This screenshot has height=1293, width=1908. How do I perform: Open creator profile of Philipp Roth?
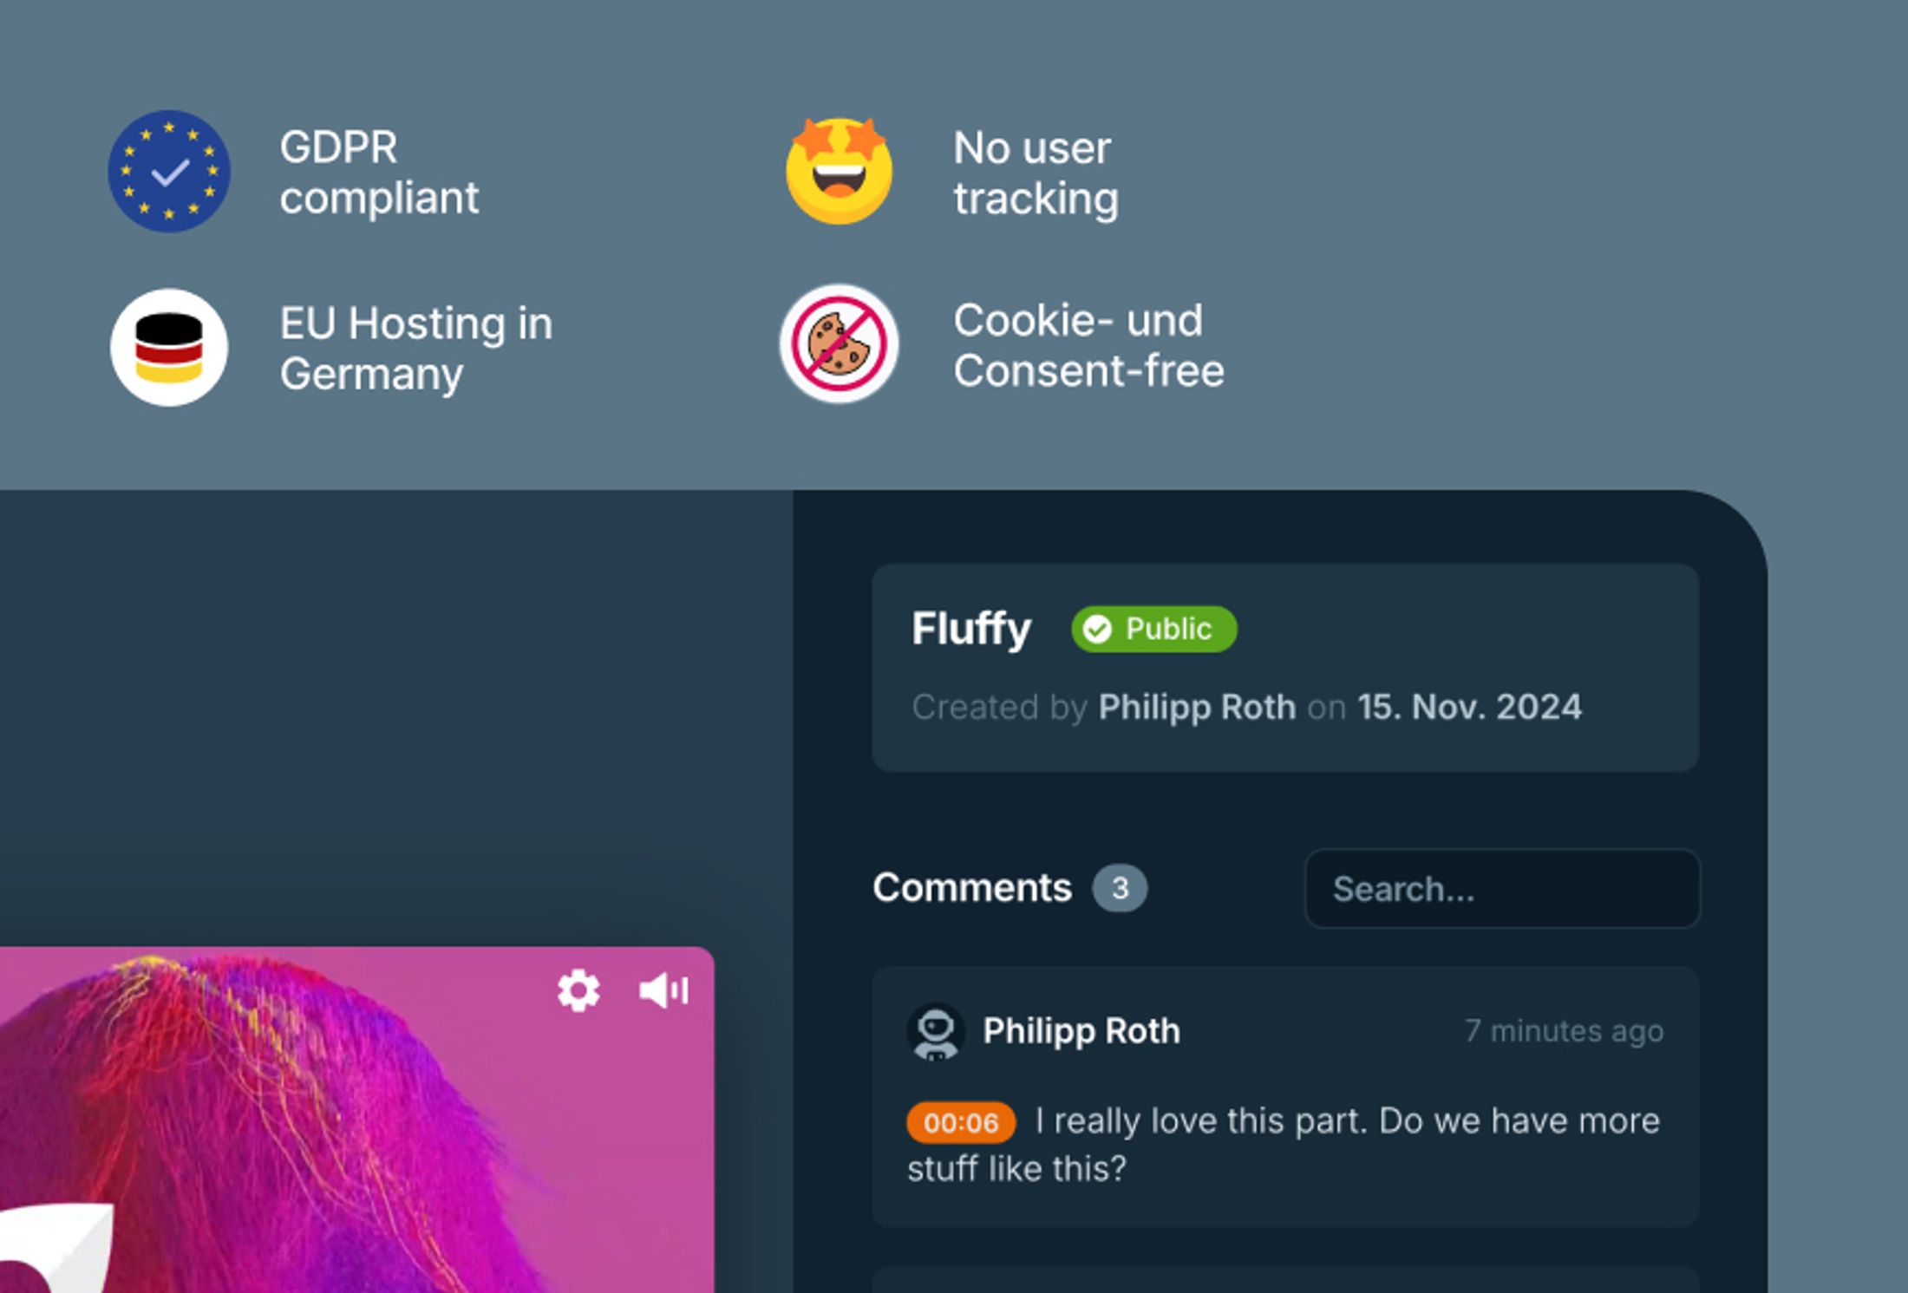click(1196, 707)
